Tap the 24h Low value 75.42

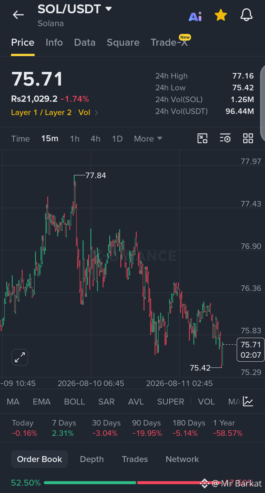(243, 88)
